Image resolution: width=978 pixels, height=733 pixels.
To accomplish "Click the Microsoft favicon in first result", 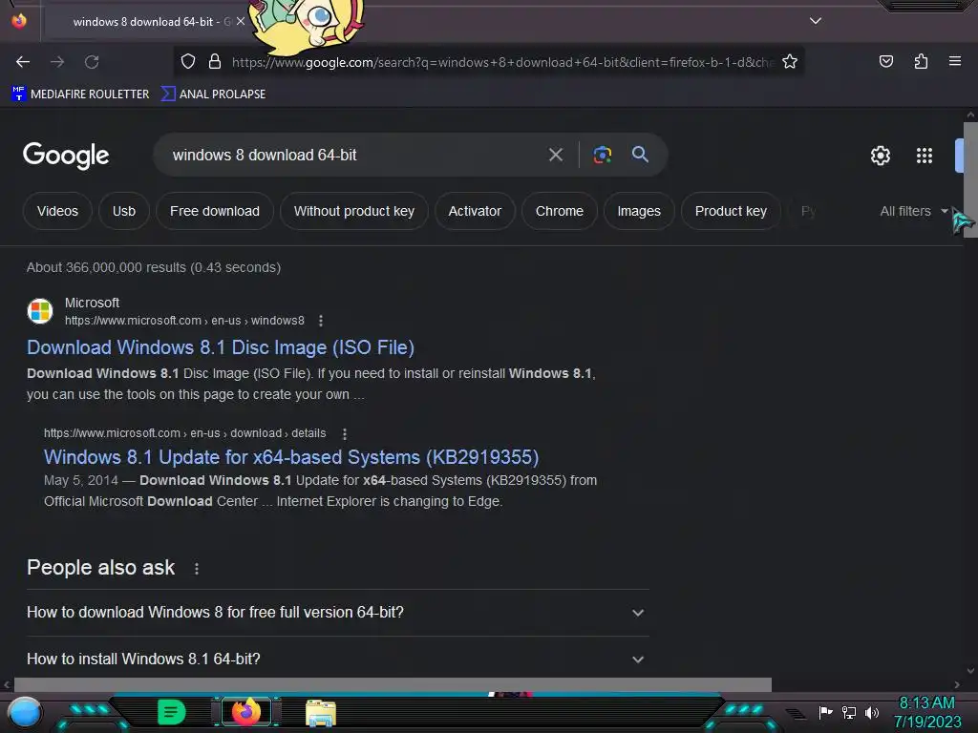I will (40, 311).
